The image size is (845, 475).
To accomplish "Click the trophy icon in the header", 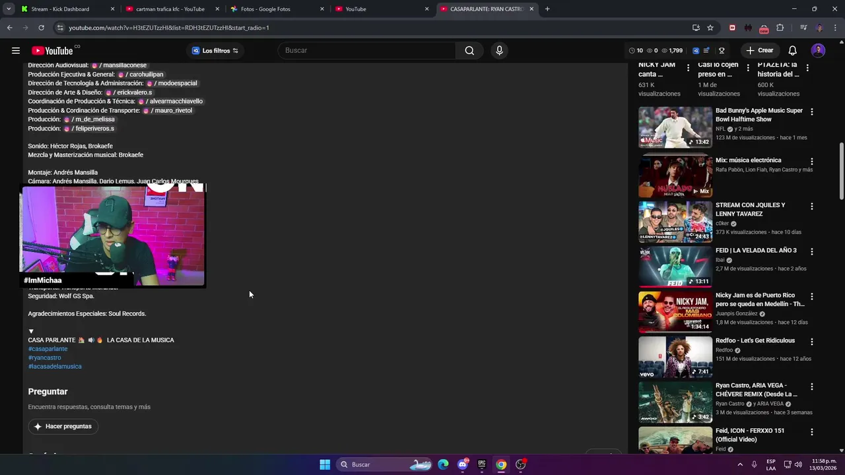I will tap(722, 51).
